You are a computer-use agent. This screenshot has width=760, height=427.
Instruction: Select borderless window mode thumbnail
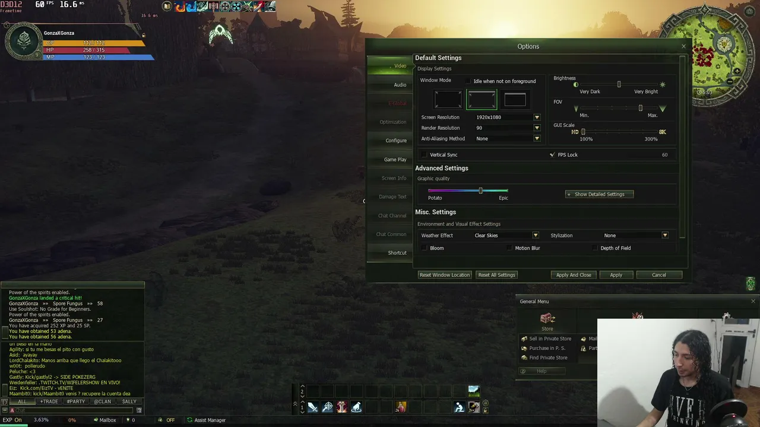pos(482,100)
